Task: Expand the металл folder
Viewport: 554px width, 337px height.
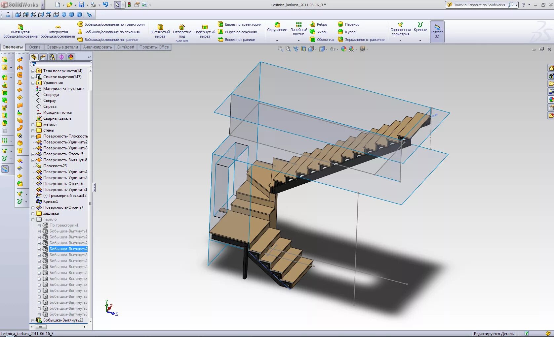Action: pyautogui.click(x=33, y=124)
